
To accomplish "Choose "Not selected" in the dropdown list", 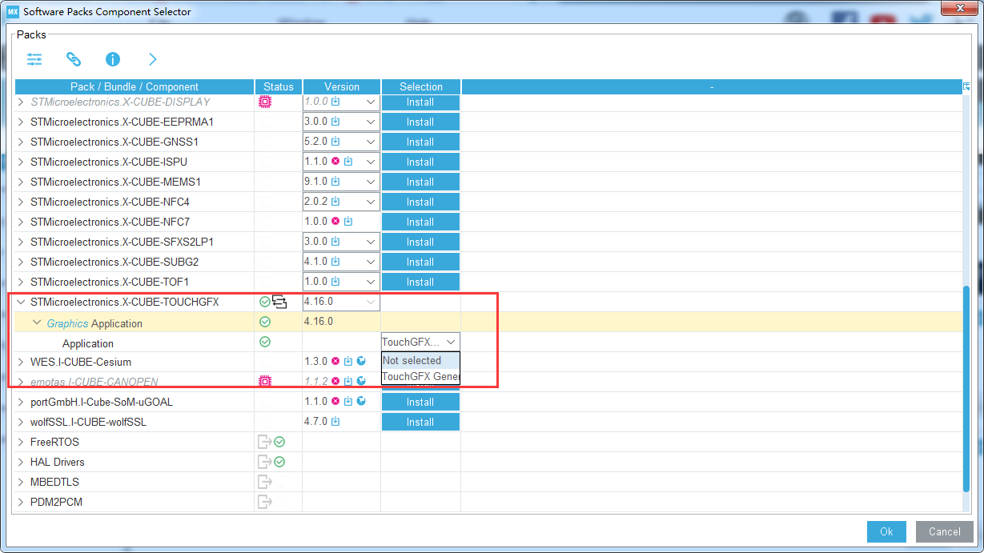I will pos(420,360).
